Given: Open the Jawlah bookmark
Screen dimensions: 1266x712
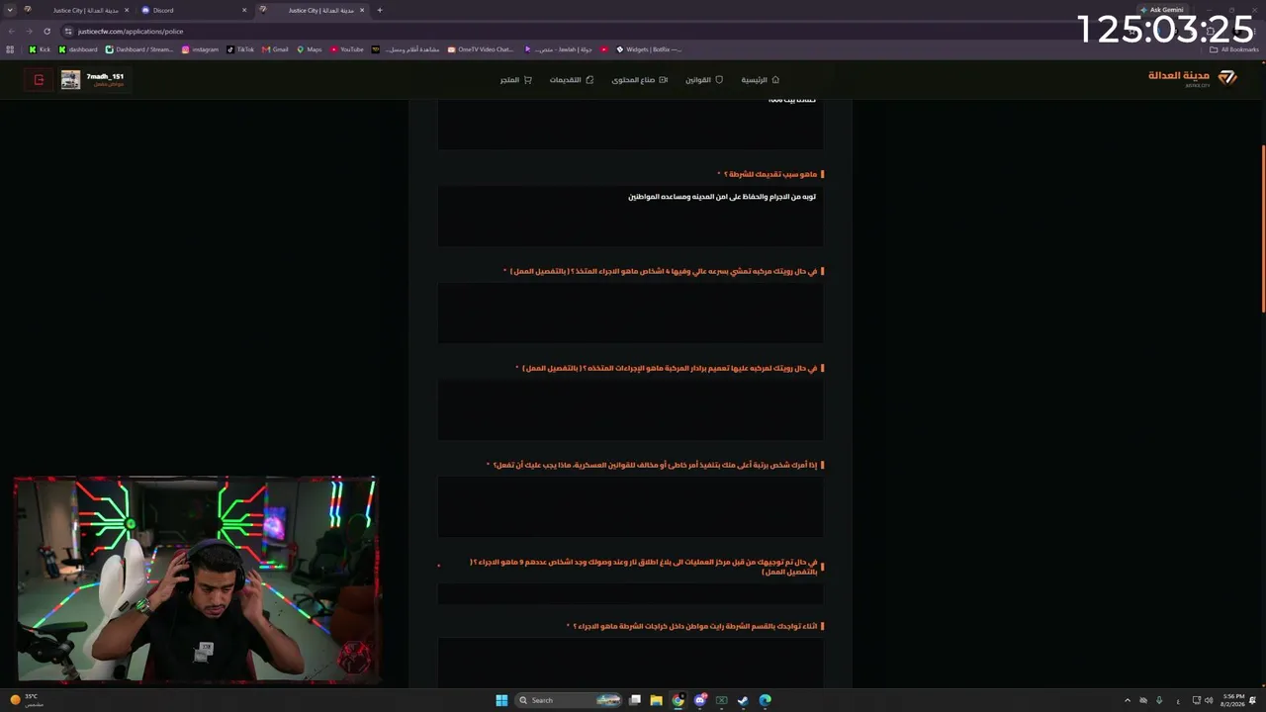Looking at the screenshot, I should click(x=558, y=49).
